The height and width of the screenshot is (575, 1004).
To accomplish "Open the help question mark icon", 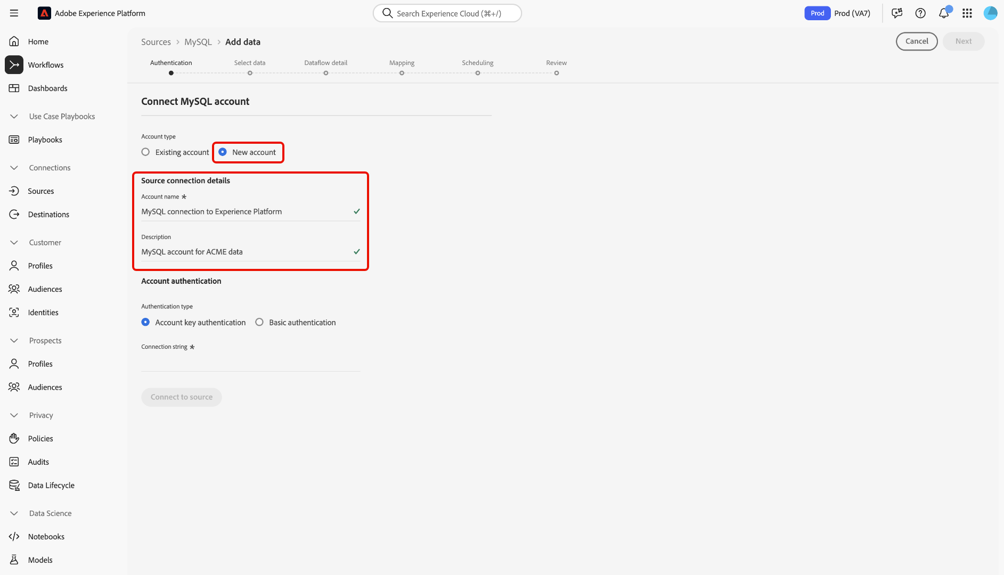I will tap(920, 13).
